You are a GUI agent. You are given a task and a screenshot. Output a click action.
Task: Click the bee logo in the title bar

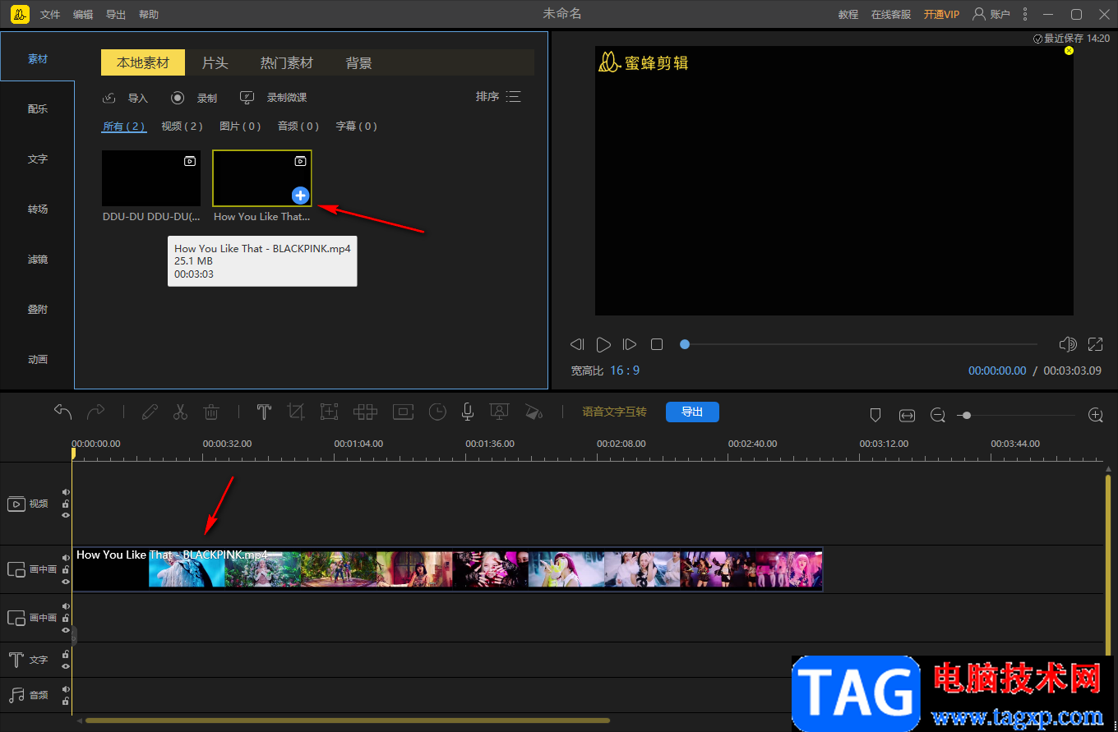(21, 14)
